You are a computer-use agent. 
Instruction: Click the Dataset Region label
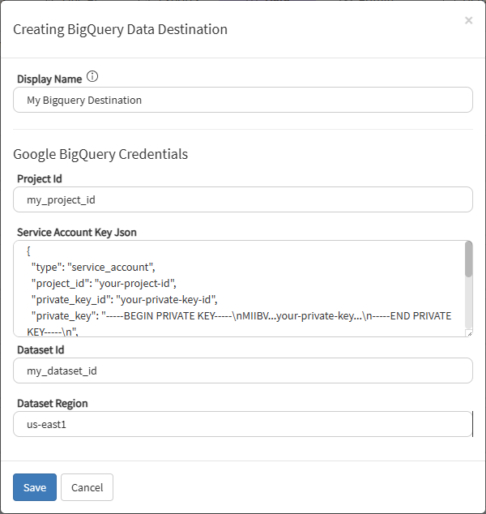click(x=53, y=403)
